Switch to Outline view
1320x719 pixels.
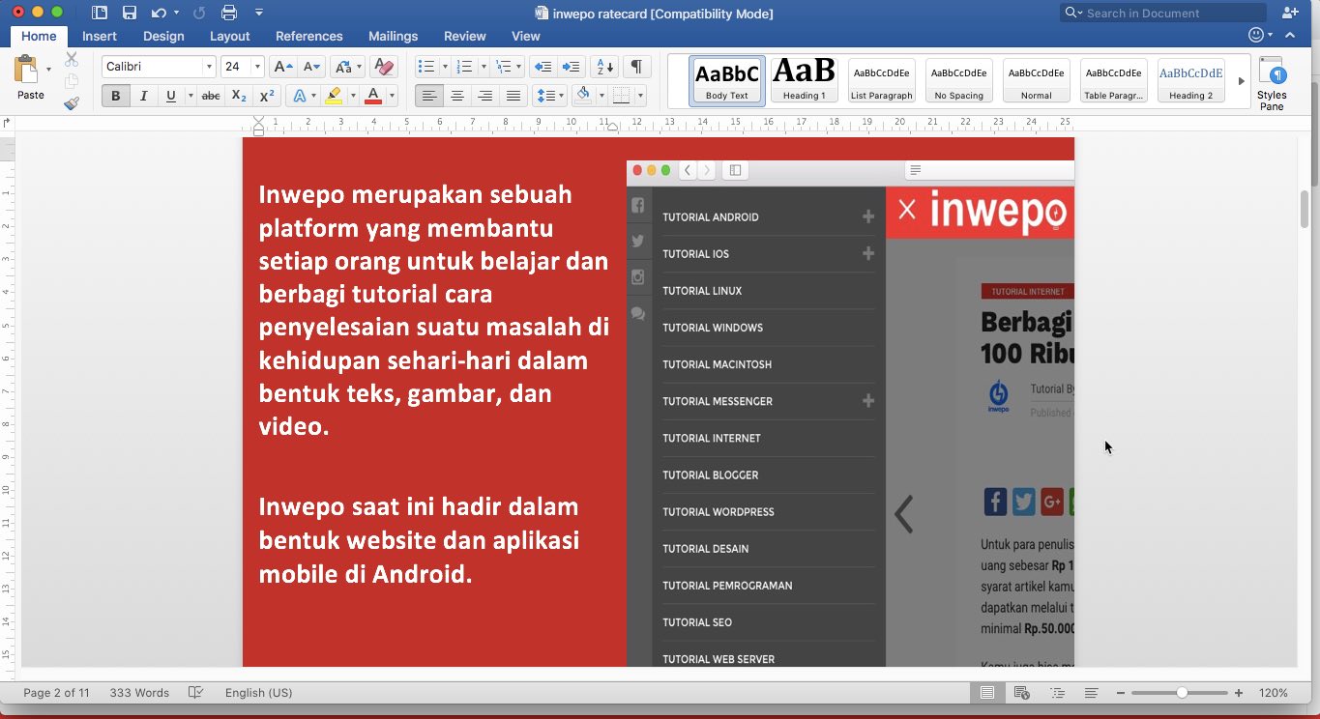(1057, 693)
